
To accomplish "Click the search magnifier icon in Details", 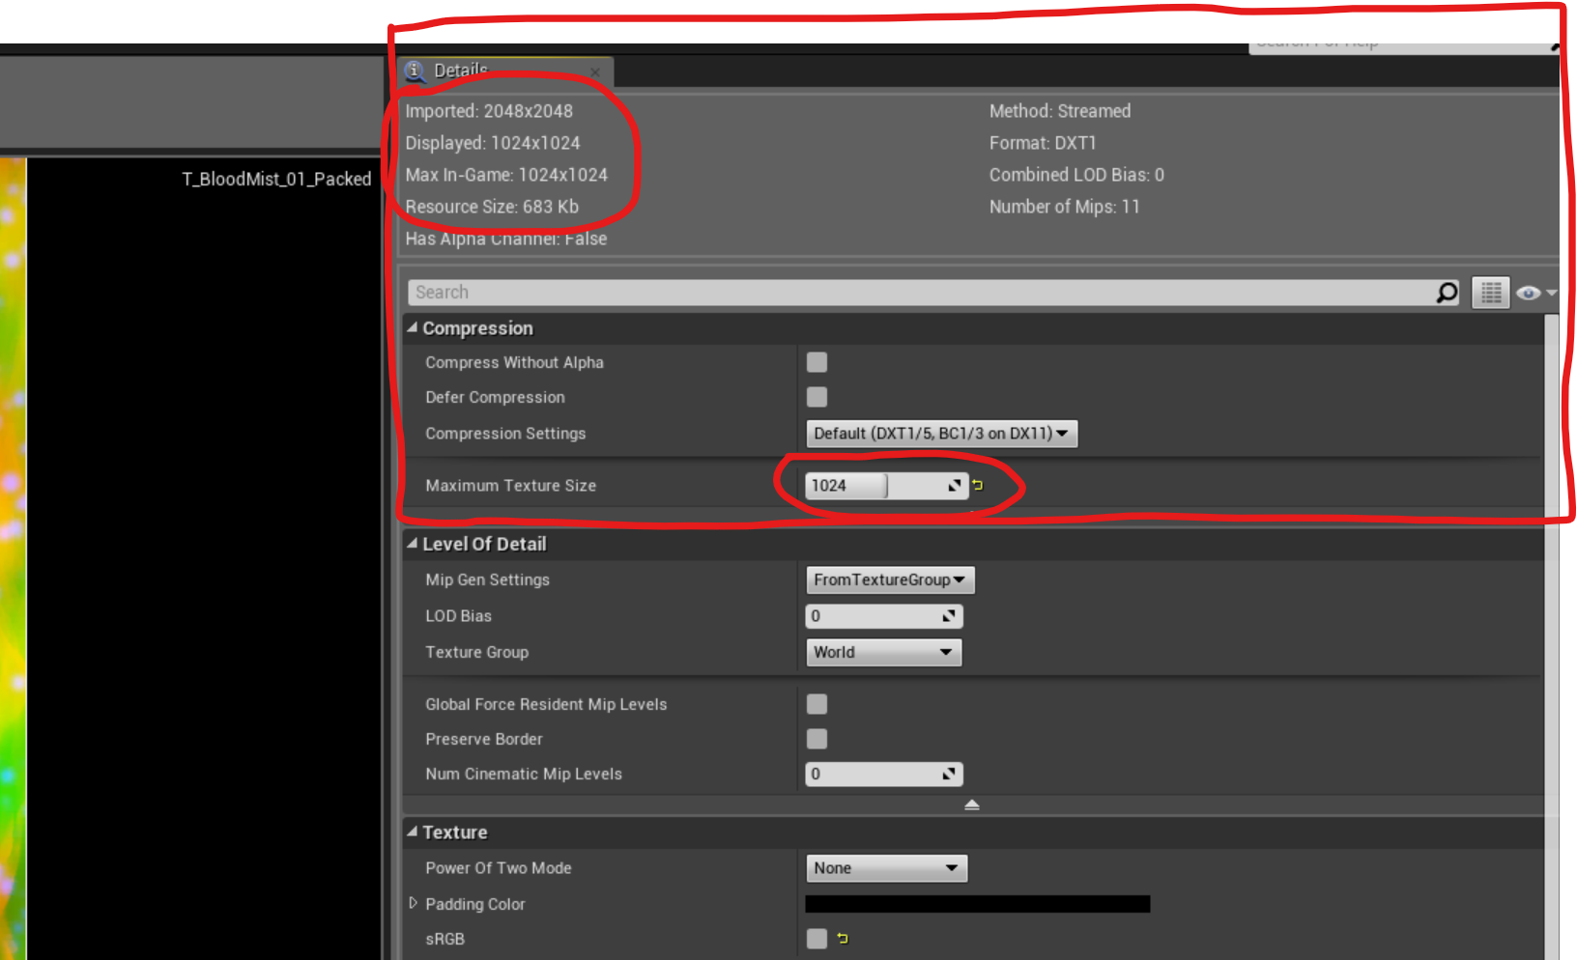I will [1446, 293].
